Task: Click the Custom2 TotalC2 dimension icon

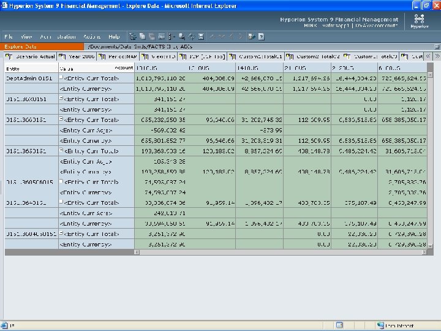Action: tap(290, 56)
